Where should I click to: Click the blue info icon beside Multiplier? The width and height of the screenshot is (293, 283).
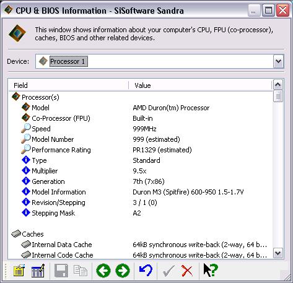[26, 170]
